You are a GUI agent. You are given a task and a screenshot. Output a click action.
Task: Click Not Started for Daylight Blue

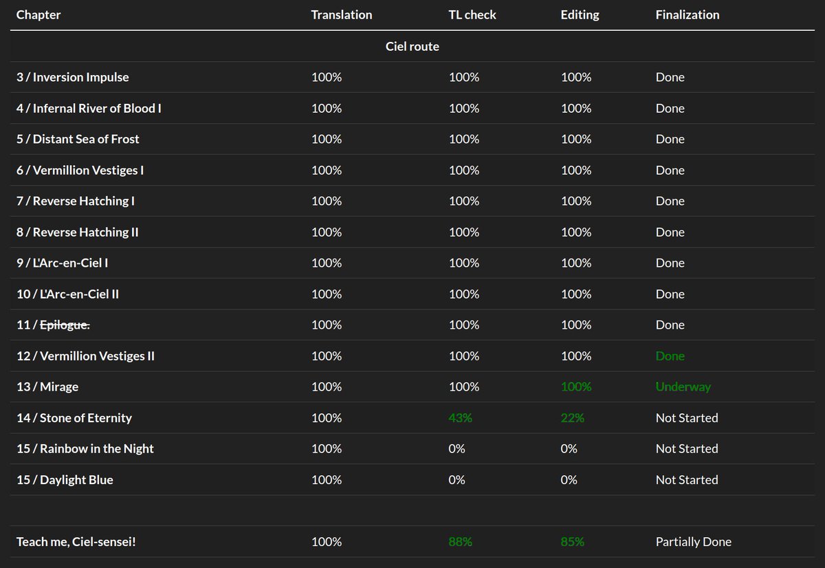point(687,479)
